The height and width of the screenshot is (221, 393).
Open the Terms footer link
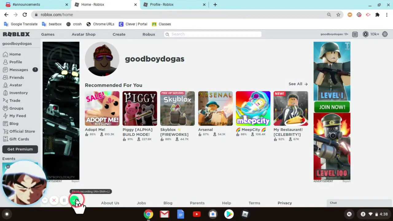coord(254,203)
